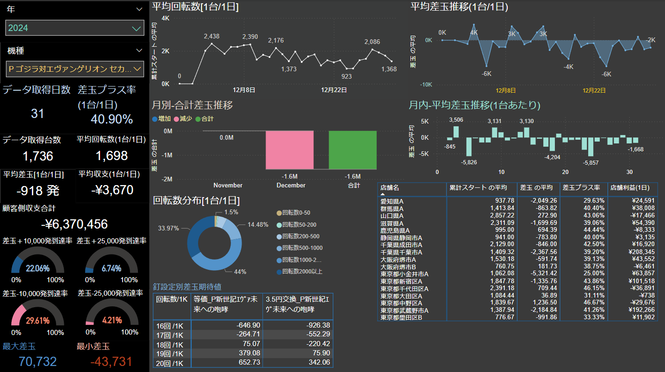Select the 回転数50-200 legend dot
Screen dimensions: 665x372
coord(279,224)
